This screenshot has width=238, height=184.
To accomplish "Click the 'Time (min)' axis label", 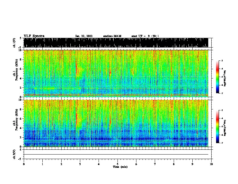I will (120, 167).
